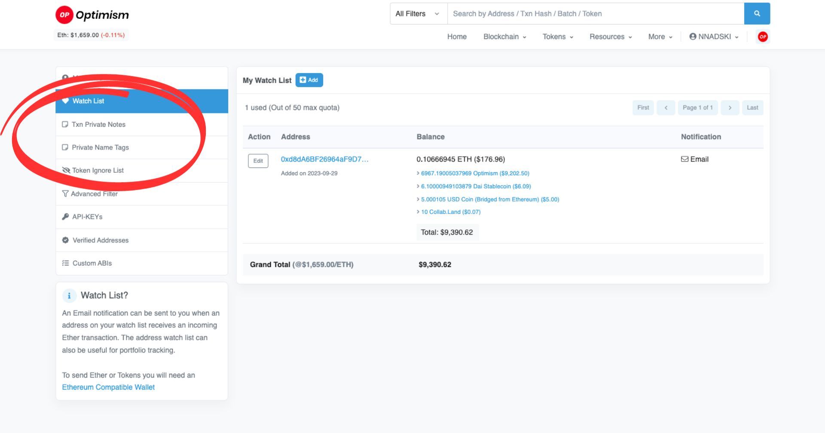Open API-KEYs in sidebar
Image resolution: width=825 pixels, height=433 pixels.
[142, 217]
